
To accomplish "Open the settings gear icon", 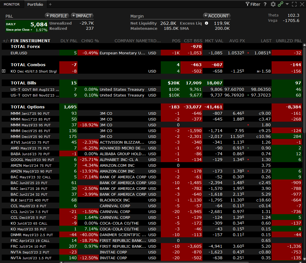I will point(273,4).
